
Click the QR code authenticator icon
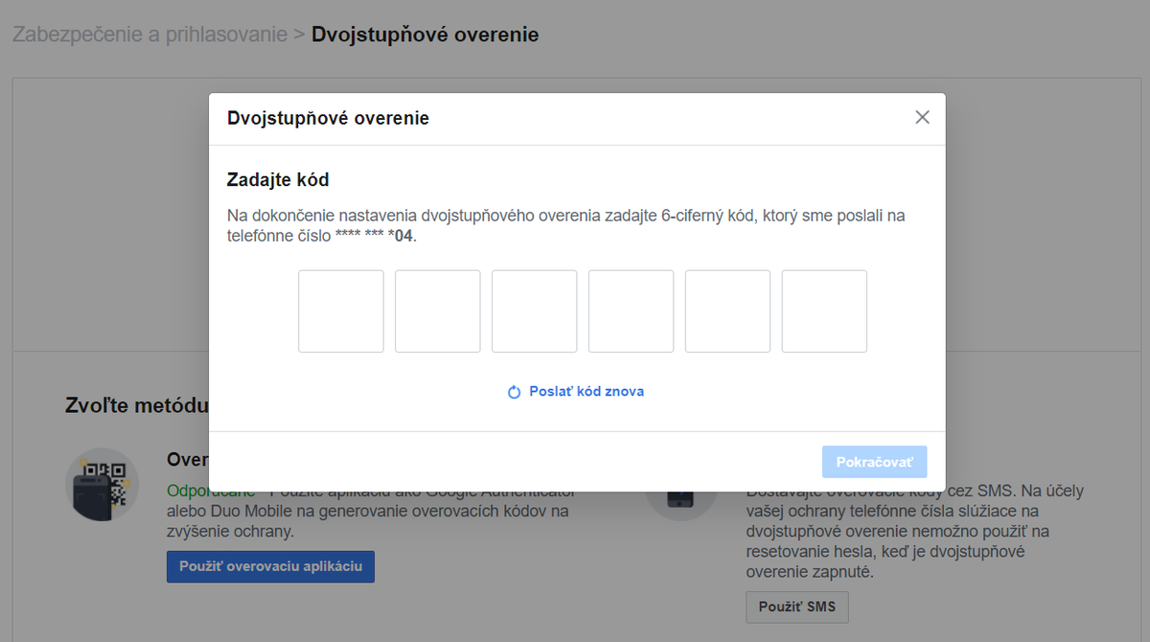click(103, 485)
